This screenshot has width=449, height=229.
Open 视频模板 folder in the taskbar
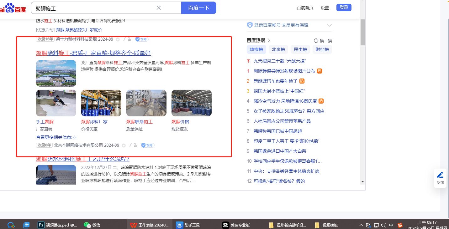pyautogui.click(x=326, y=225)
